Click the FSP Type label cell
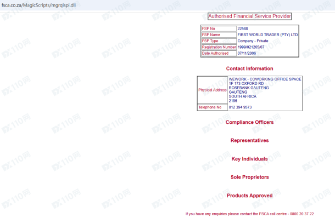This screenshot has height=218, width=335. pos(219,41)
